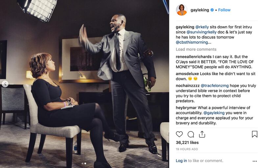Screen dimensions: 263x168
Task: View the 36,221 likes list
Action: click(187, 142)
